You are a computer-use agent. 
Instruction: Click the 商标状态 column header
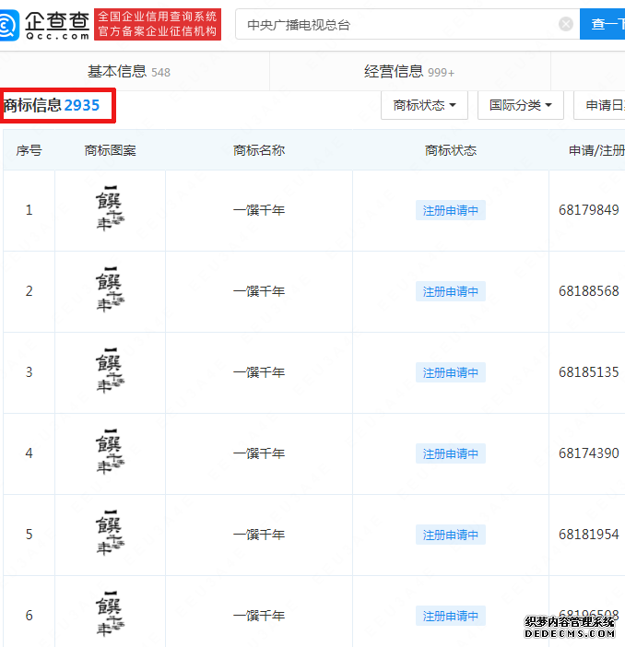(451, 150)
